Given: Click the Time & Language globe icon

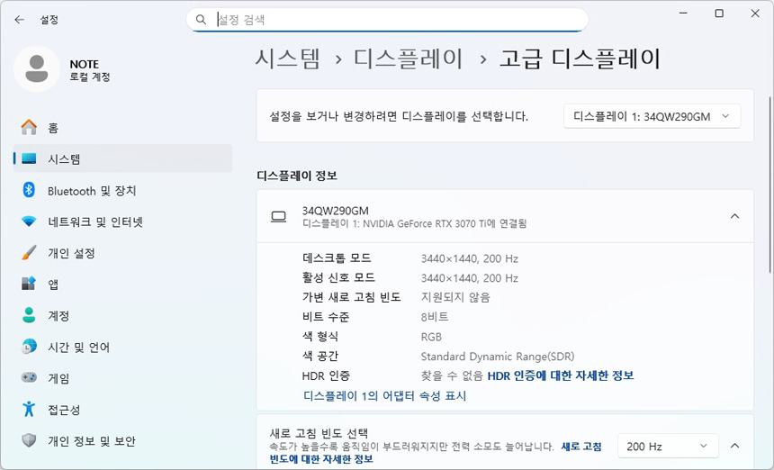Looking at the screenshot, I should pos(29,347).
